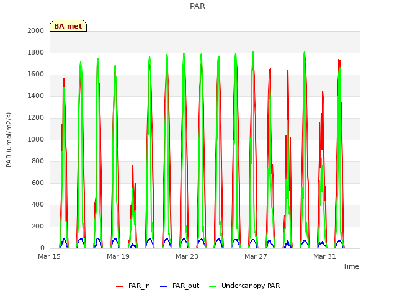Click the 1400 y-axis tick label
Viewport: 397px width, 298px height.
36,96
